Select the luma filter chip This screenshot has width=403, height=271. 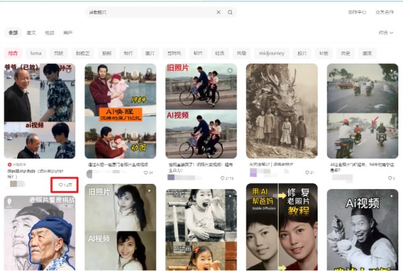click(x=36, y=53)
